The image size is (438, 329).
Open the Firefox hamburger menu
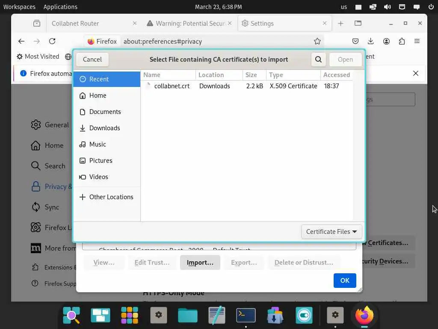coord(417,42)
